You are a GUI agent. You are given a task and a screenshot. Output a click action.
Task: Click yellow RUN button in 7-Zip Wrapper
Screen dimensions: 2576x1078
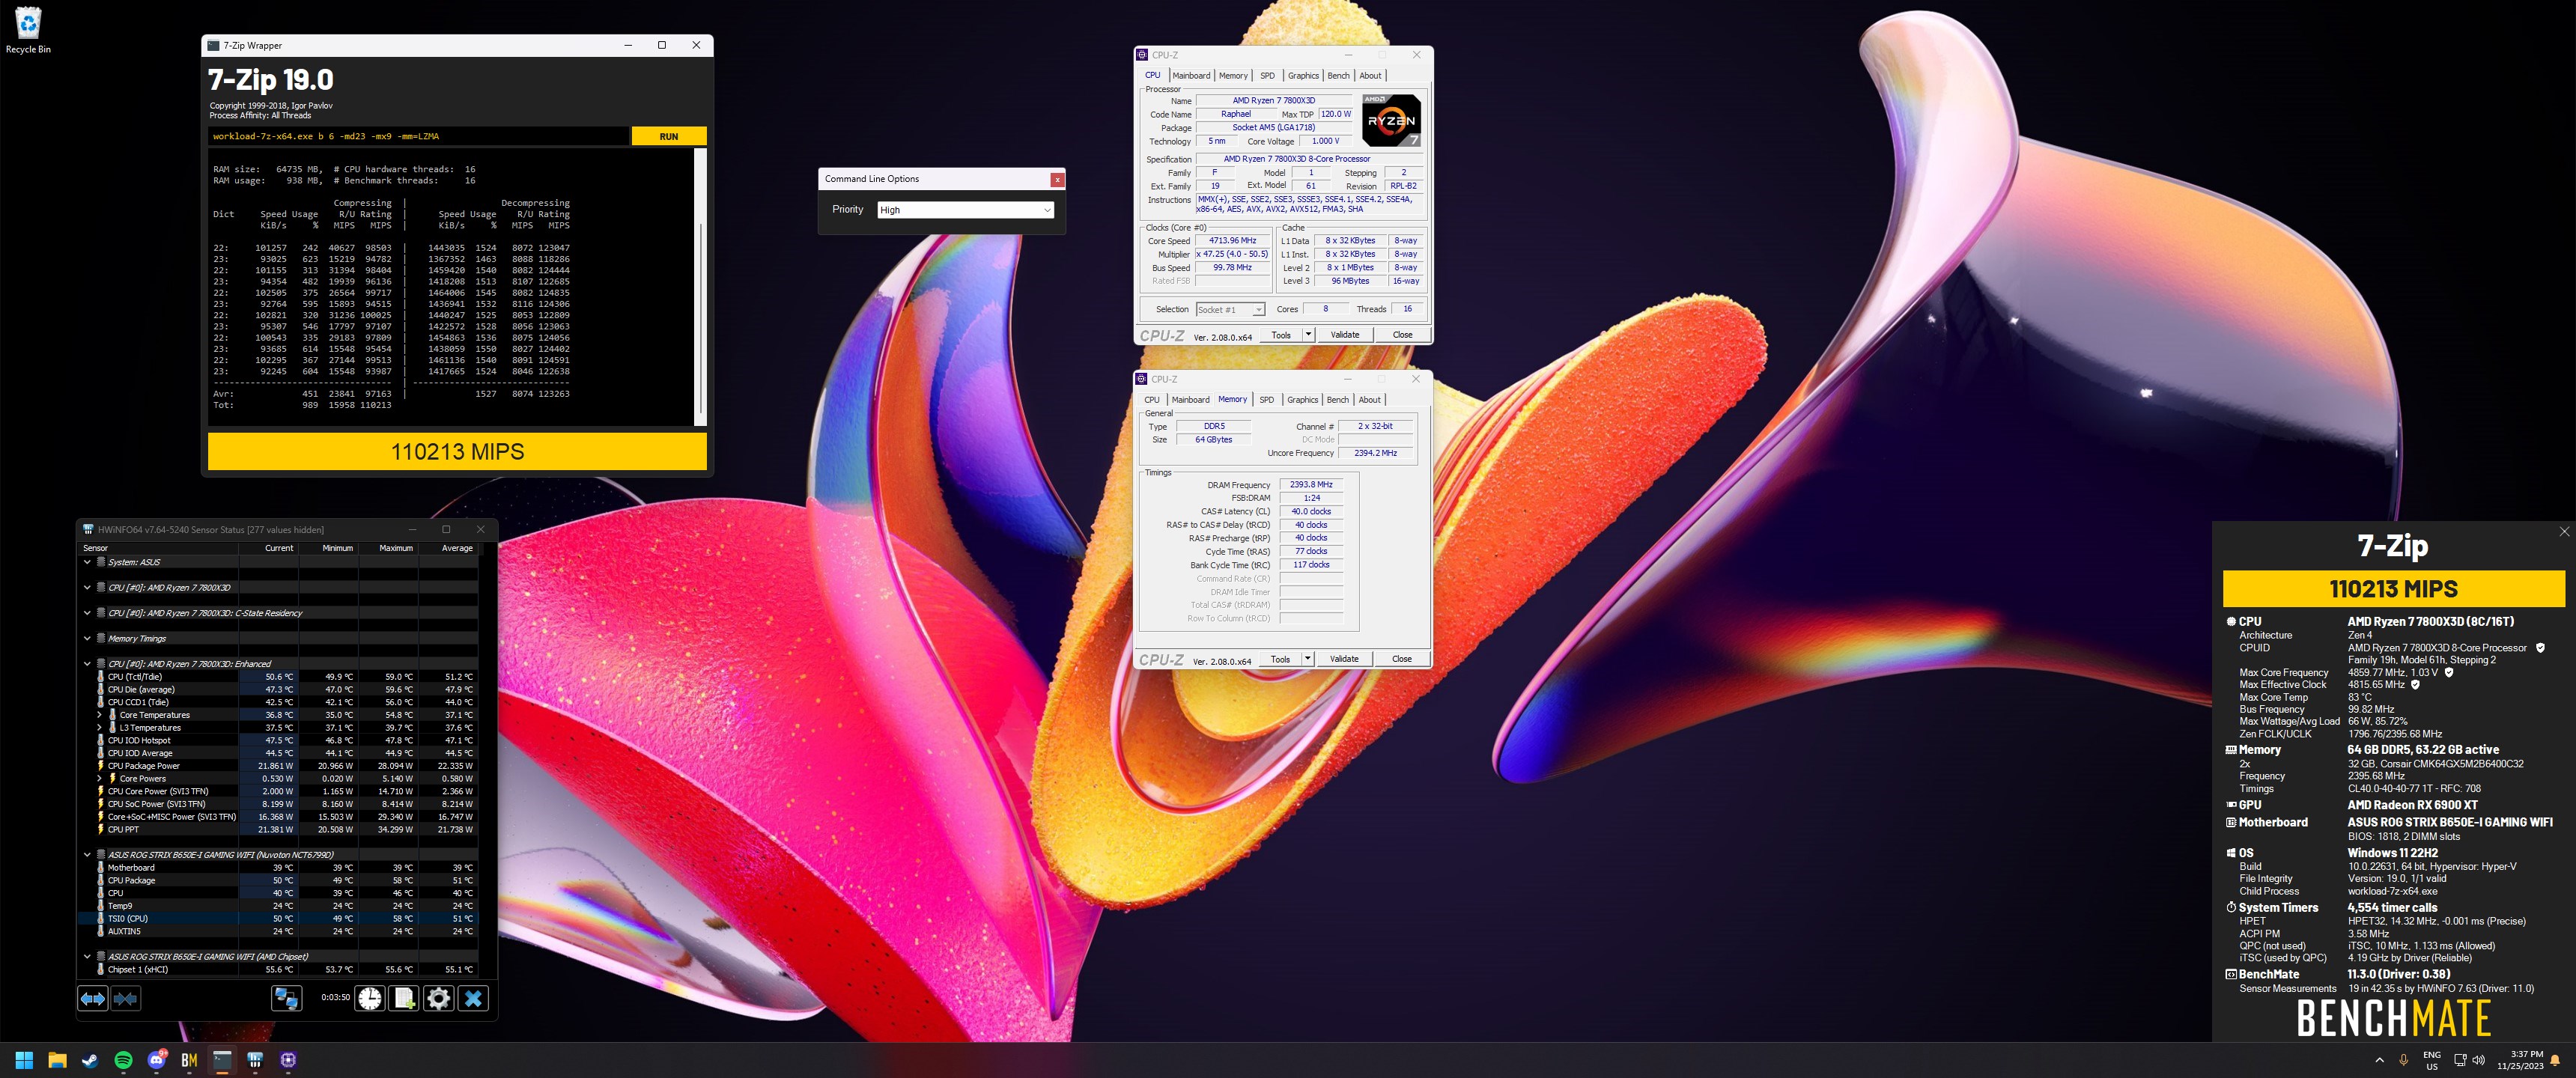[669, 136]
